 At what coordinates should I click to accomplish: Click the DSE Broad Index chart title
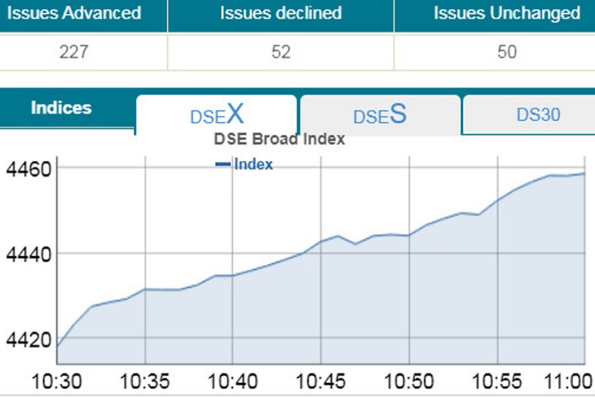coord(279,139)
